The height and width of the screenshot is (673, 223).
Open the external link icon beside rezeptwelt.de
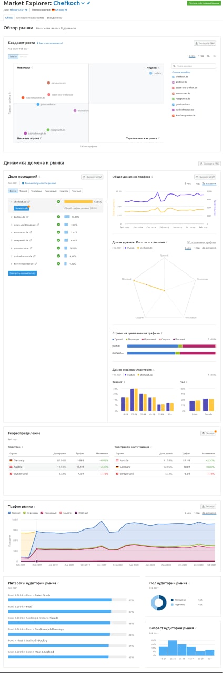pyautogui.click(x=29, y=240)
